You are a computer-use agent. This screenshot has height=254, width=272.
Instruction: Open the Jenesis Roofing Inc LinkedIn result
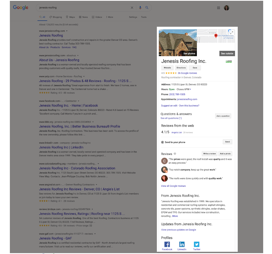tap(61, 147)
